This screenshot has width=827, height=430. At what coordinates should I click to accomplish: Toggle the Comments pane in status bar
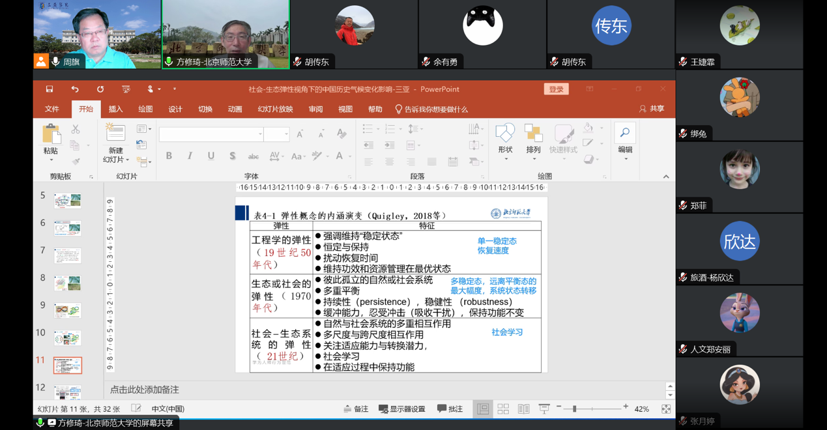pyautogui.click(x=450, y=409)
